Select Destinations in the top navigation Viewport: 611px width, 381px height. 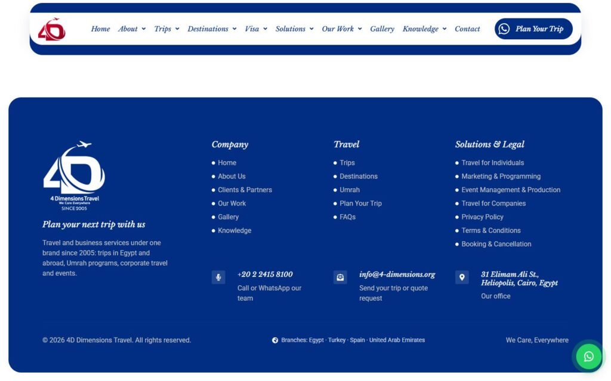[208, 29]
